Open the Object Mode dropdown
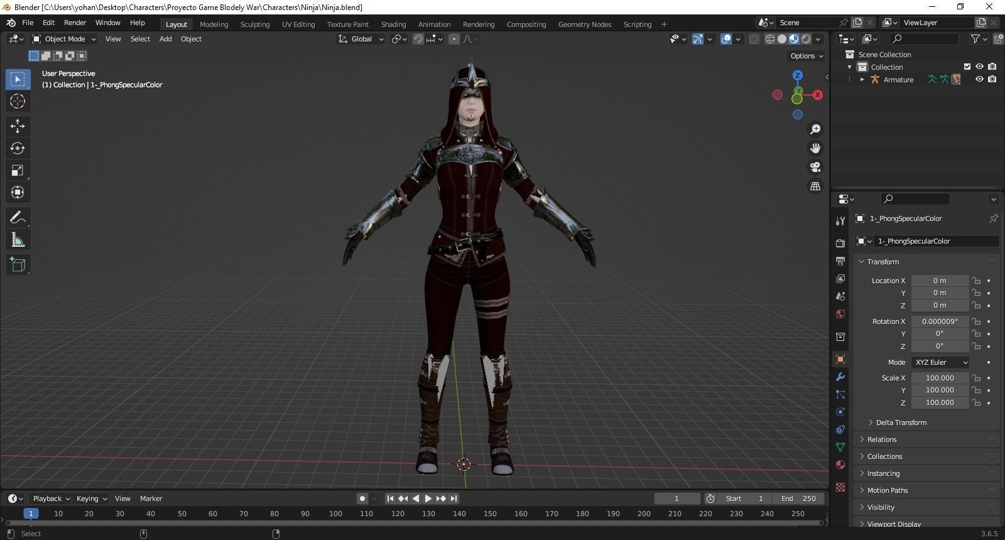 (63, 39)
